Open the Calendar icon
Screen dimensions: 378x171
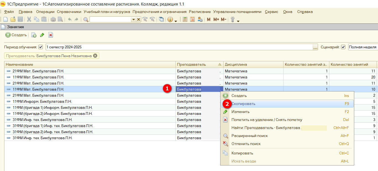click(192, 19)
